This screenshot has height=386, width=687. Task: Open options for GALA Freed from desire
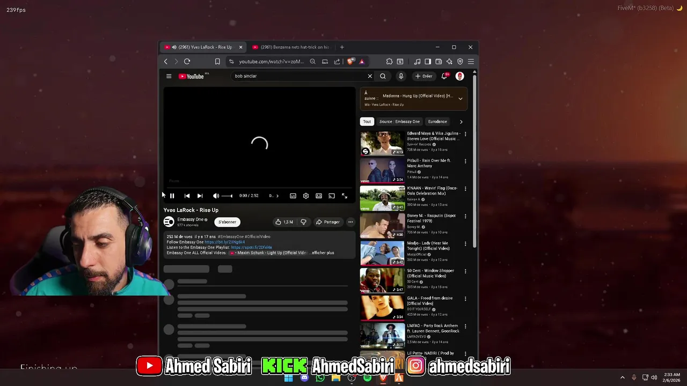465,299
